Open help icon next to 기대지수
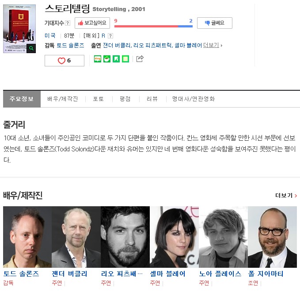Viewport: 300px width, 293px height. pos(68,23)
